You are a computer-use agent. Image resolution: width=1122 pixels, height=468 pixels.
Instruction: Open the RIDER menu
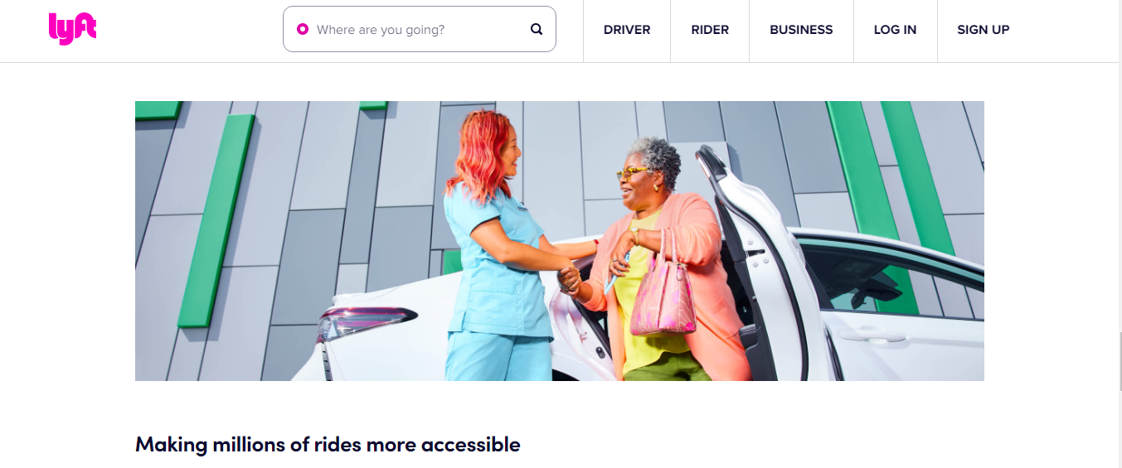(710, 30)
